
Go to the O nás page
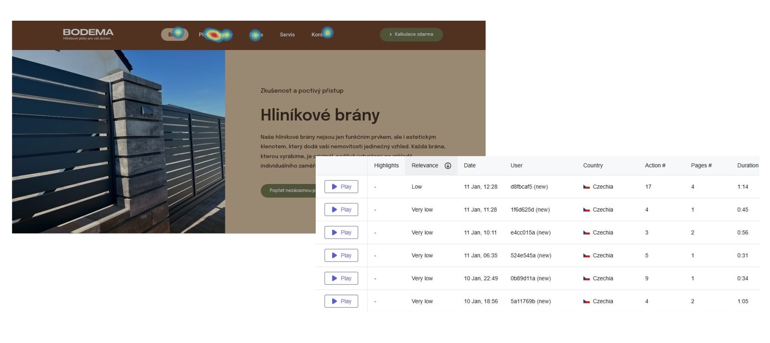pyautogui.click(x=256, y=35)
